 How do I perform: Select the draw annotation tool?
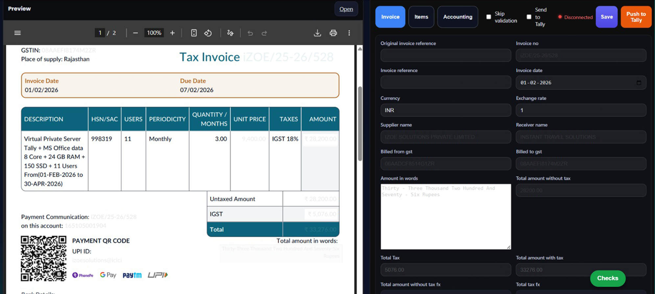(230, 33)
